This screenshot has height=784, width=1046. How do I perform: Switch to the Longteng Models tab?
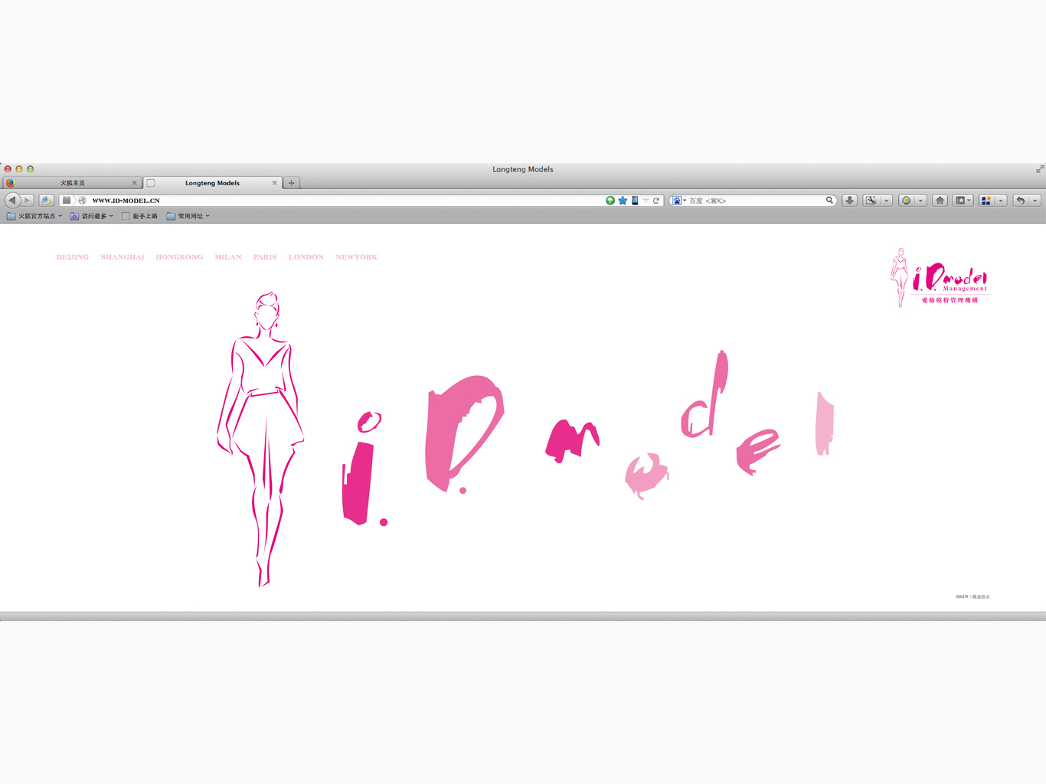point(212,183)
